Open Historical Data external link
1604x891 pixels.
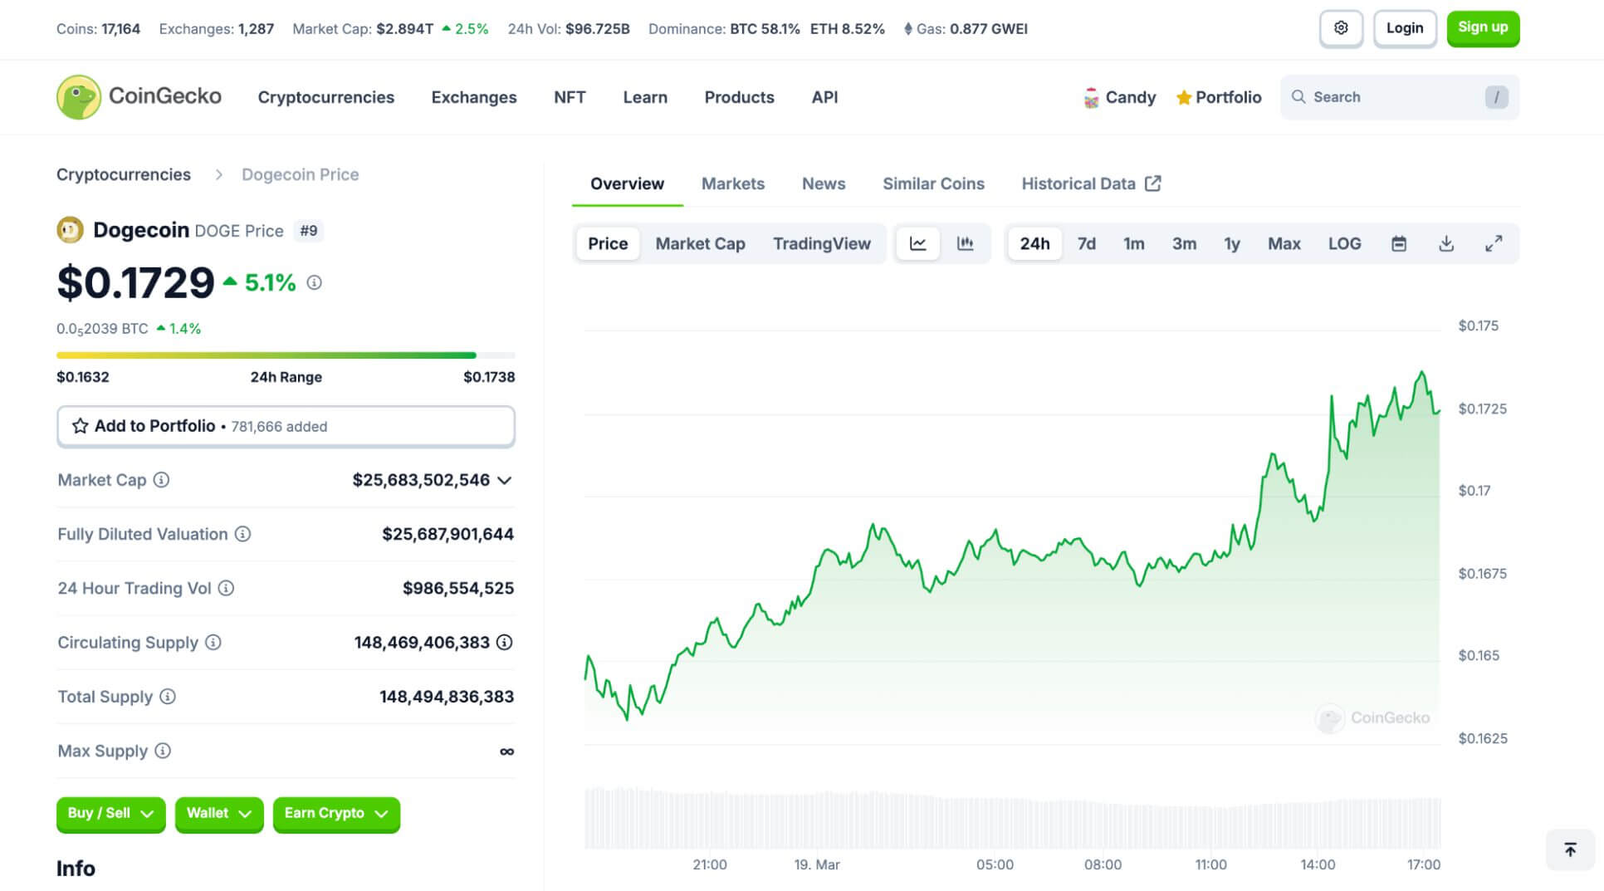[x=1091, y=184]
